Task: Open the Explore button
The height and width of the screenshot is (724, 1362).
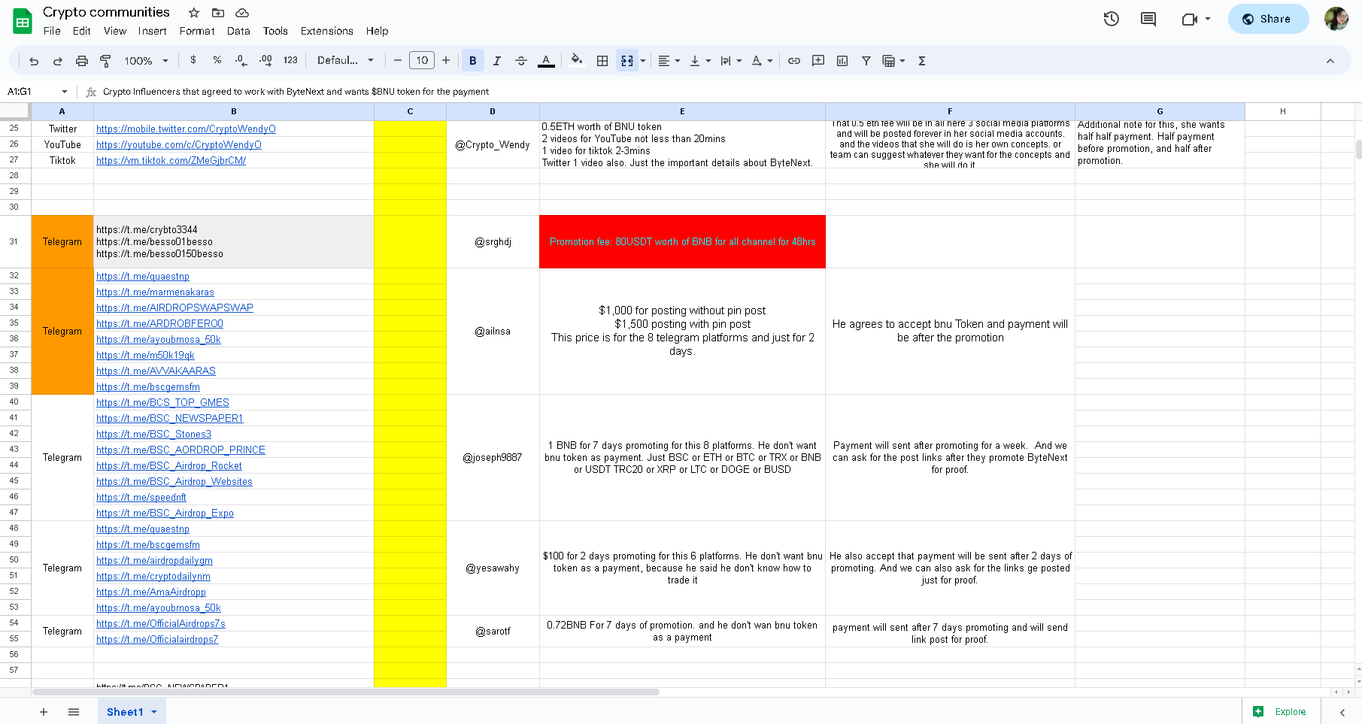Action: point(1281,712)
